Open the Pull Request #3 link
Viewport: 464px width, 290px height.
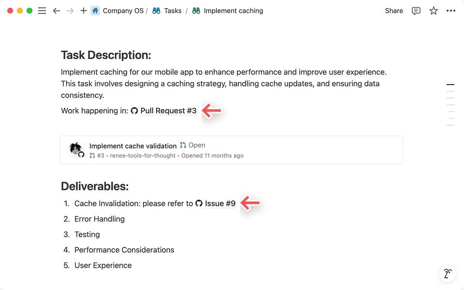168,111
